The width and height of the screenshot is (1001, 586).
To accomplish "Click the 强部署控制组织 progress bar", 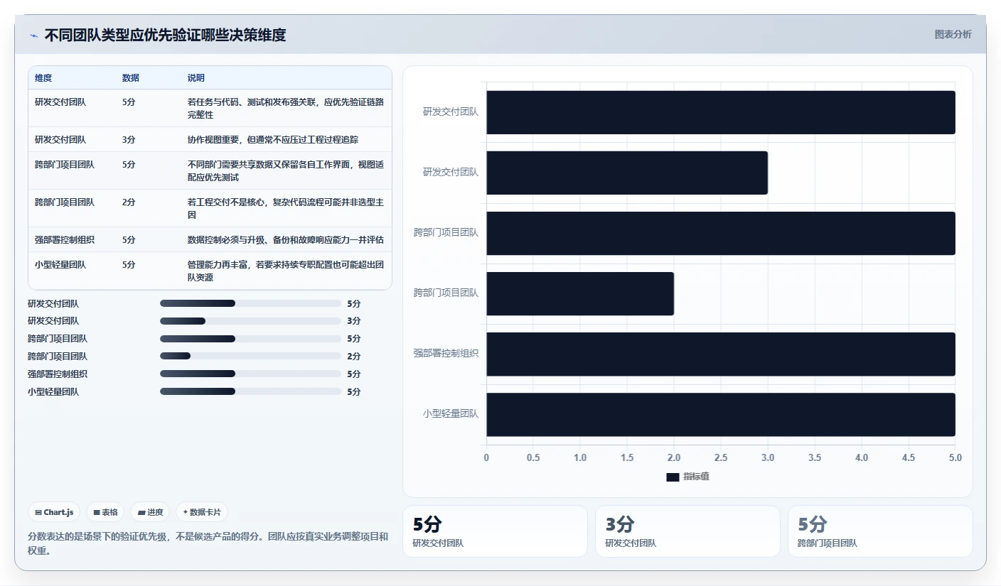I will [250, 374].
